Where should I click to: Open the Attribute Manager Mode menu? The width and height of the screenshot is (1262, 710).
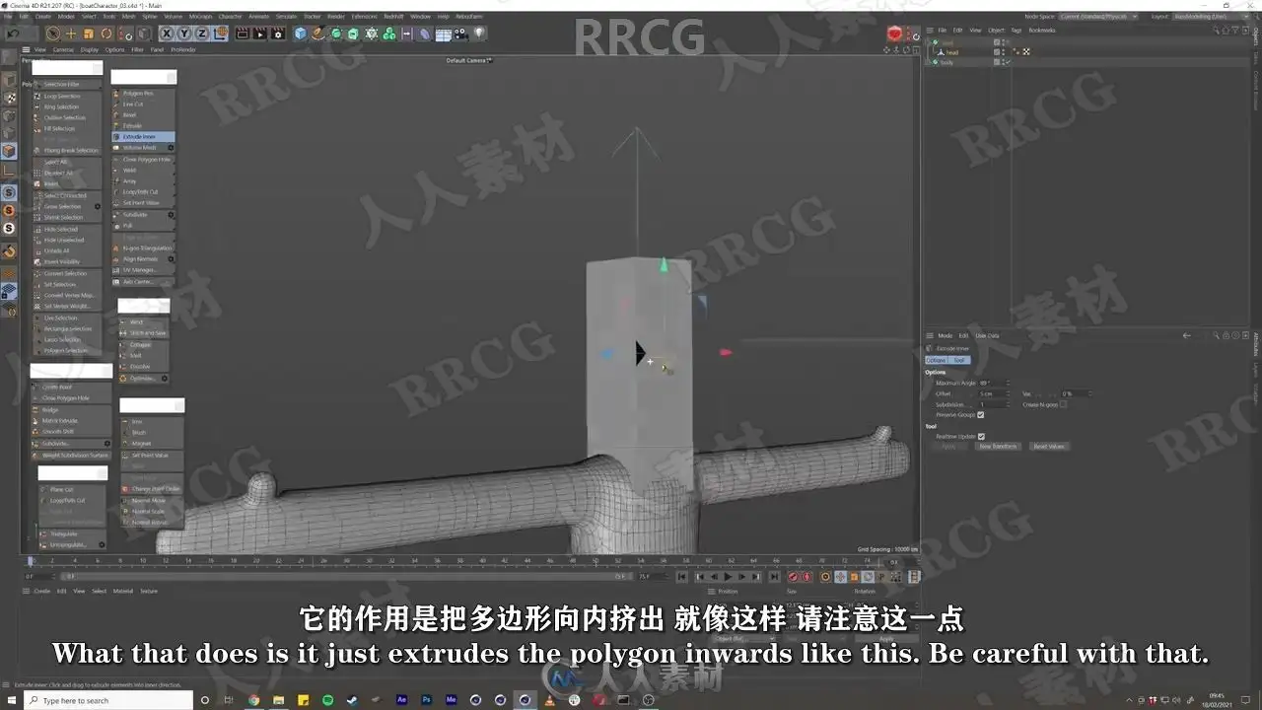945,335
